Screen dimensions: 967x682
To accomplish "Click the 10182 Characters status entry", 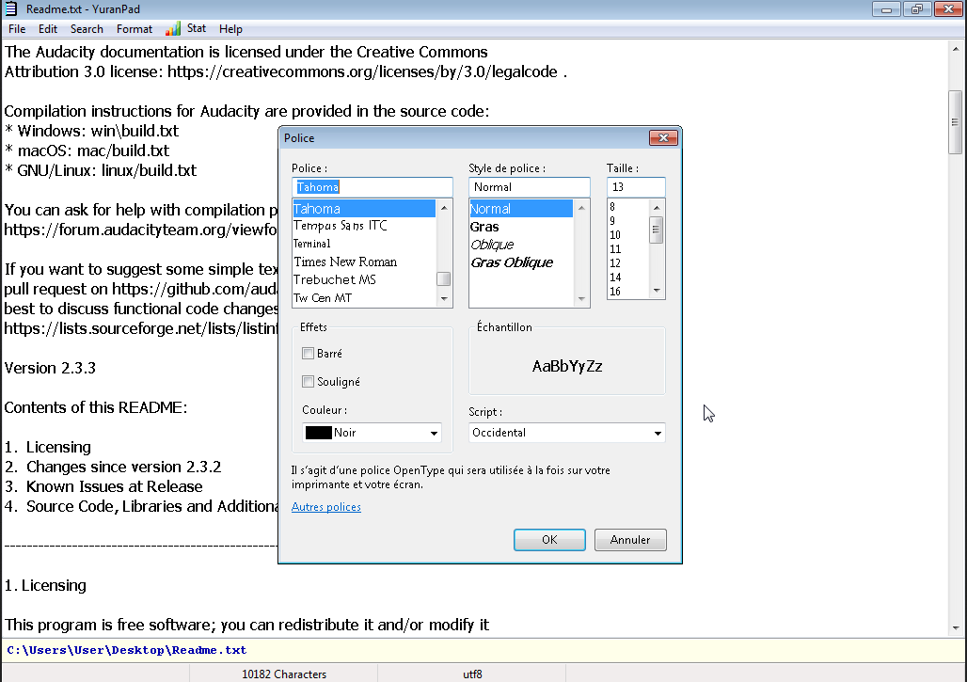I will 284,674.
